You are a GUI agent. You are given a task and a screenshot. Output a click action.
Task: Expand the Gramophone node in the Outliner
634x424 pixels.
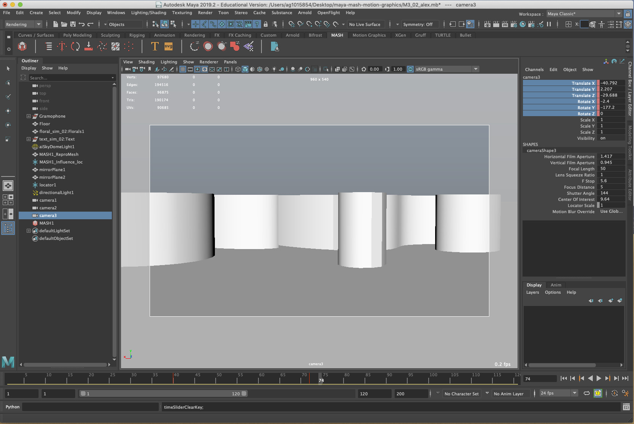click(29, 116)
